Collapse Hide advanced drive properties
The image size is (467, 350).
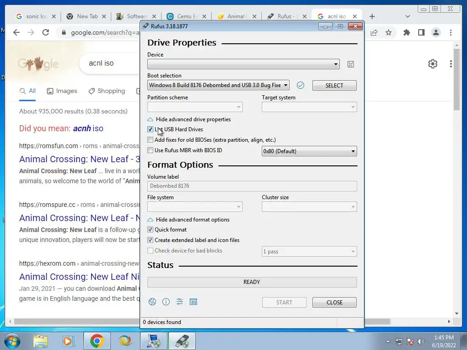pos(189,119)
